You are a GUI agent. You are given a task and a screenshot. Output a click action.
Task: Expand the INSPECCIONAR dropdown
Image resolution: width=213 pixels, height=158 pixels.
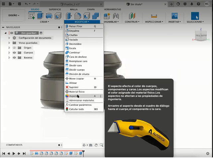click(x=154, y=22)
